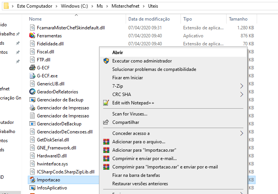This screenshot has width=278, height=194.
Task: Click the Importacao application icon
Action: coord(32,180)
